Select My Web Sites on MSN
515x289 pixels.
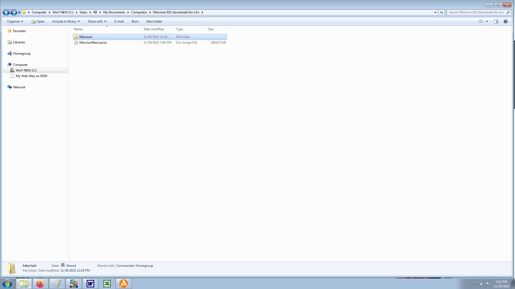click(31, 76)
